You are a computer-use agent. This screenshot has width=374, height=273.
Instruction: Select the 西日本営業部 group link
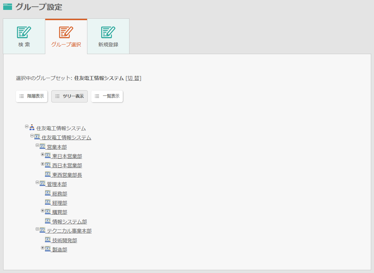67,166
